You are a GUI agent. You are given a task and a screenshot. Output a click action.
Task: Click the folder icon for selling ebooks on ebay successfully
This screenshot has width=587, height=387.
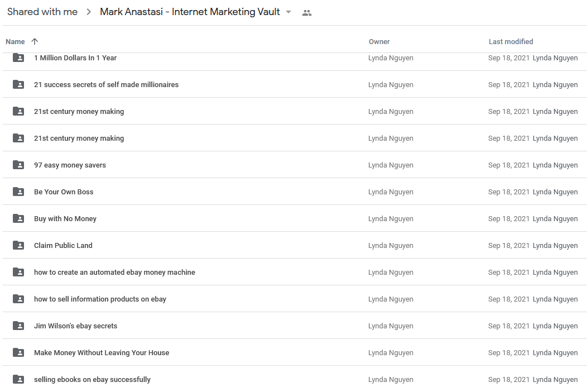click(18, 379)
